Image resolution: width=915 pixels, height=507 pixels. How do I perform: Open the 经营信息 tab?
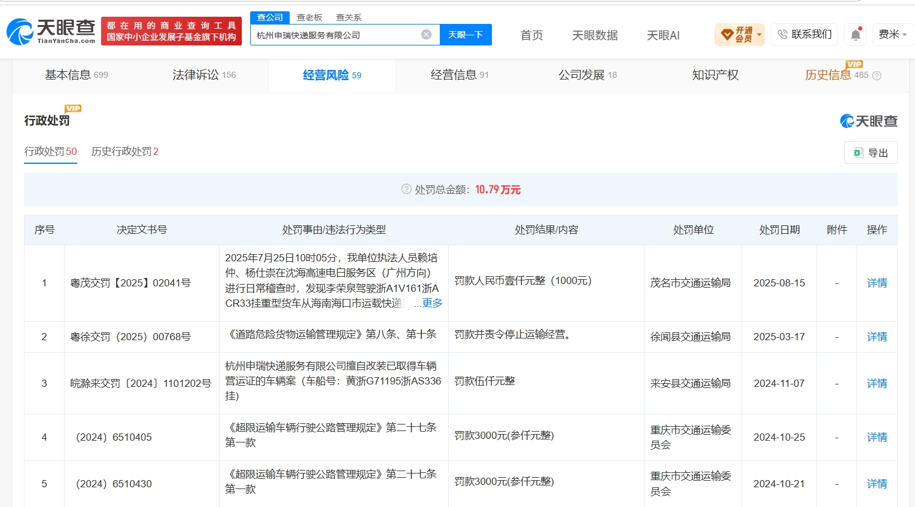point(460,75)
